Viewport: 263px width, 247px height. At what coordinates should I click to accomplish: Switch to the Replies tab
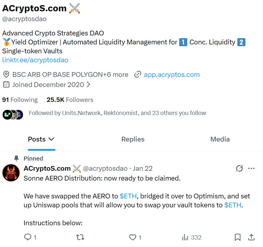[x=133, y=139]
